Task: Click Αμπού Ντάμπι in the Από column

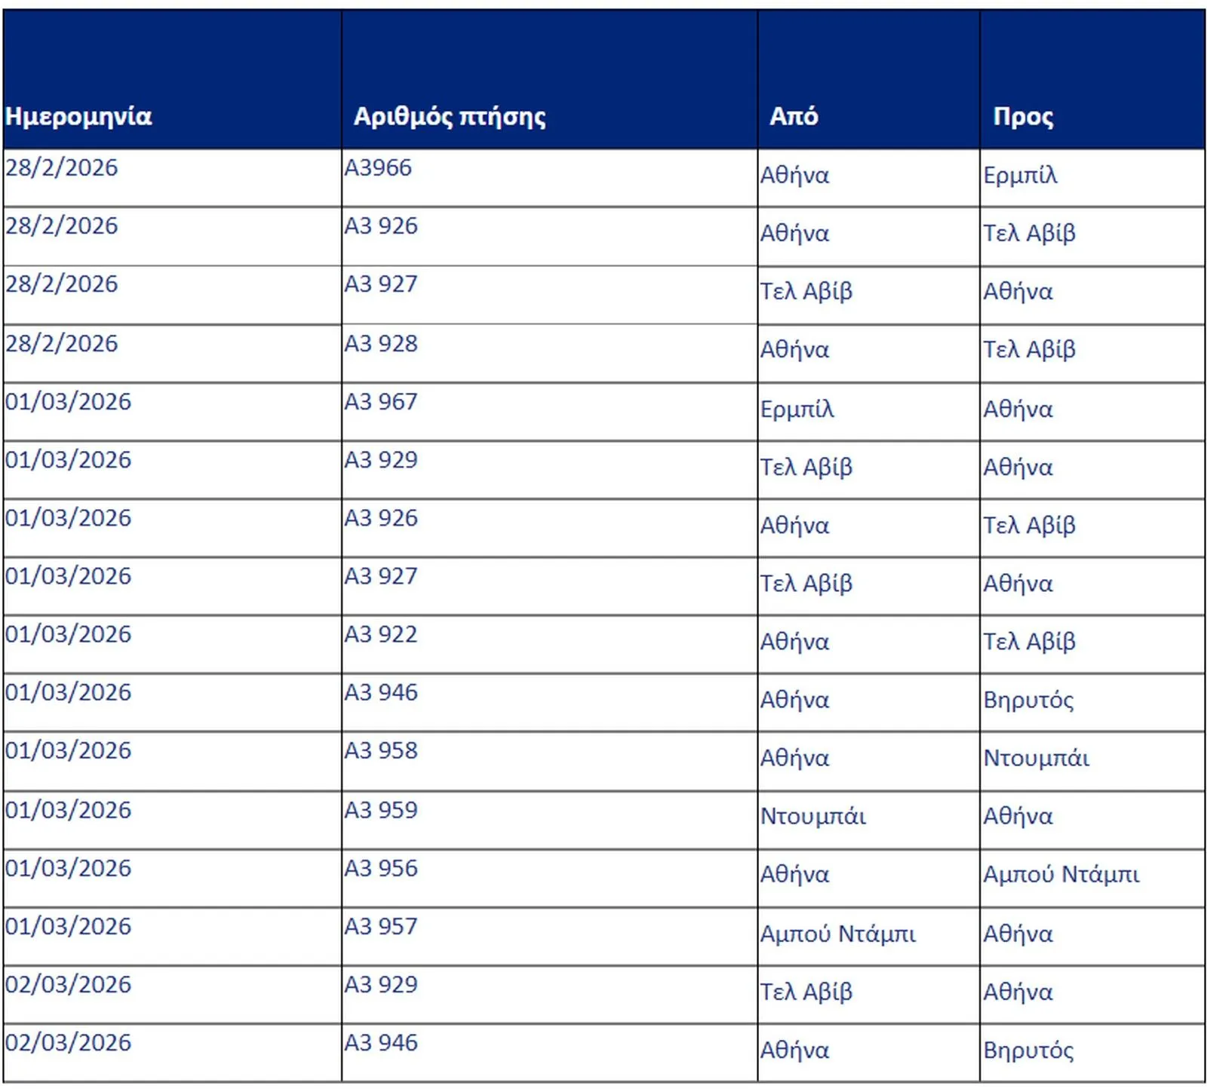Action: [x=837, y=934]
